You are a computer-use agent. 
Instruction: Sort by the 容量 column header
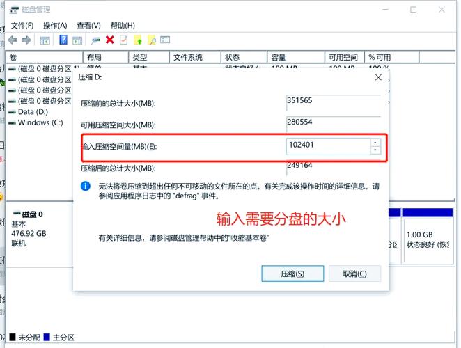point(296,57)
